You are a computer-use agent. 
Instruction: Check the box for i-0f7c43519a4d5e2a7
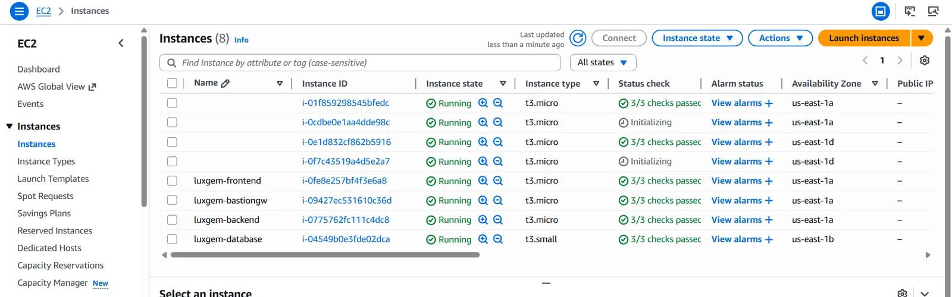tap(172, 161)
